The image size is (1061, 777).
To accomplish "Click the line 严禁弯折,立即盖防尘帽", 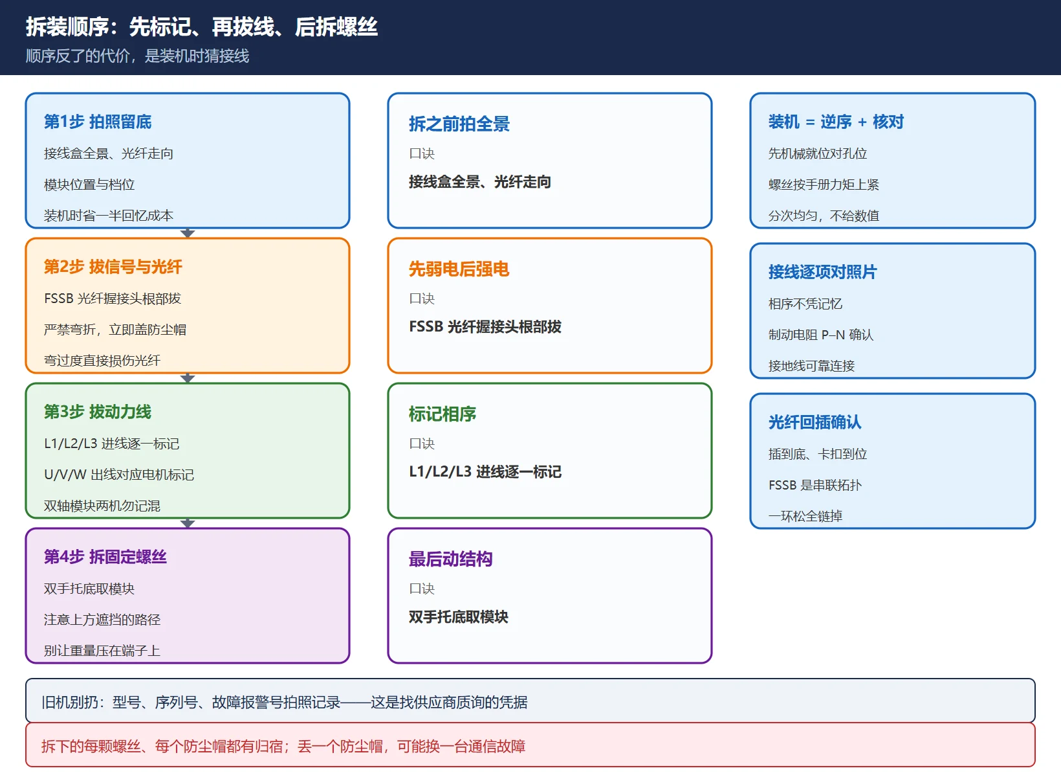I will click(x=115, y=330).
